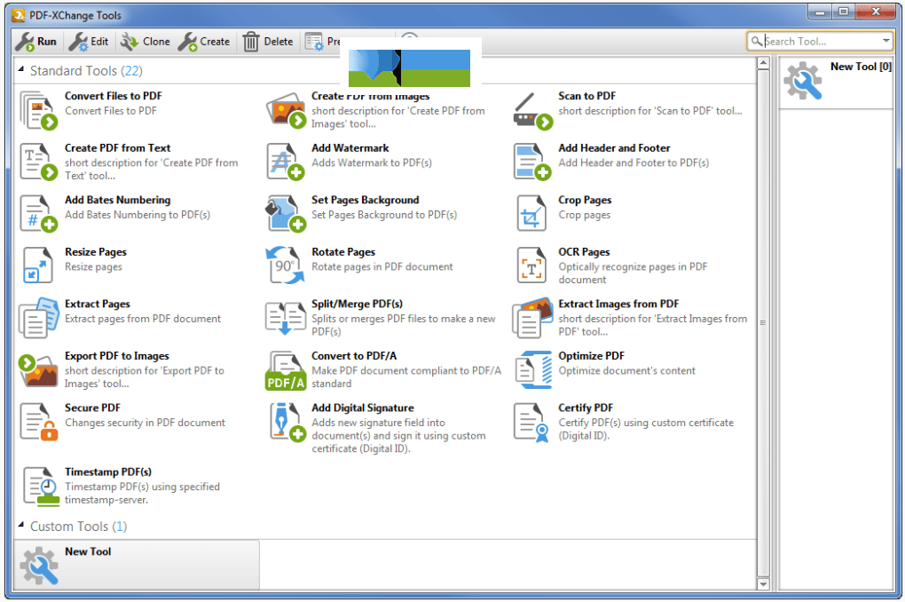Click the Create toolbar button

(x=204, y=42)
